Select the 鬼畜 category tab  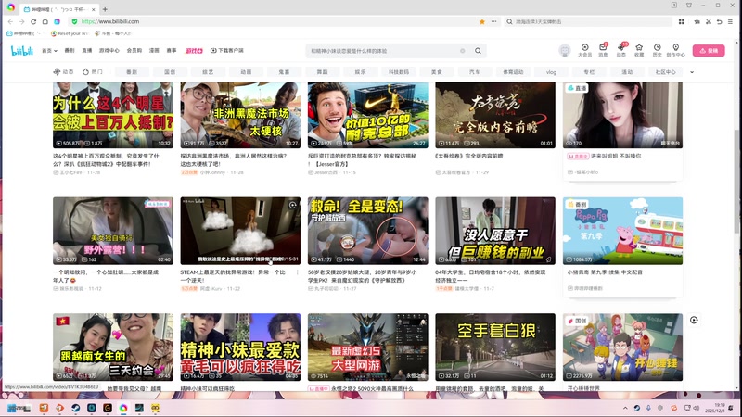(x=284, y=72)
